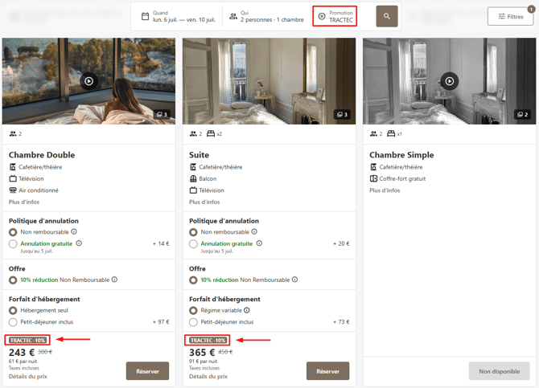The height and width of the screenshot is (388, 539).
Task: Click the Suite room photo
Action: pyautogui.click(x=269, y=81)
